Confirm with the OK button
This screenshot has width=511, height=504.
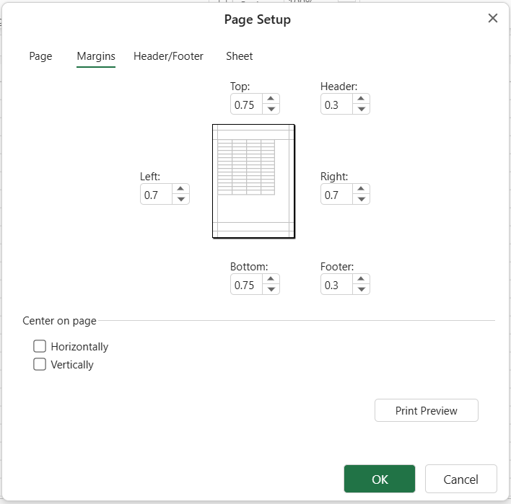coord(380,479)
